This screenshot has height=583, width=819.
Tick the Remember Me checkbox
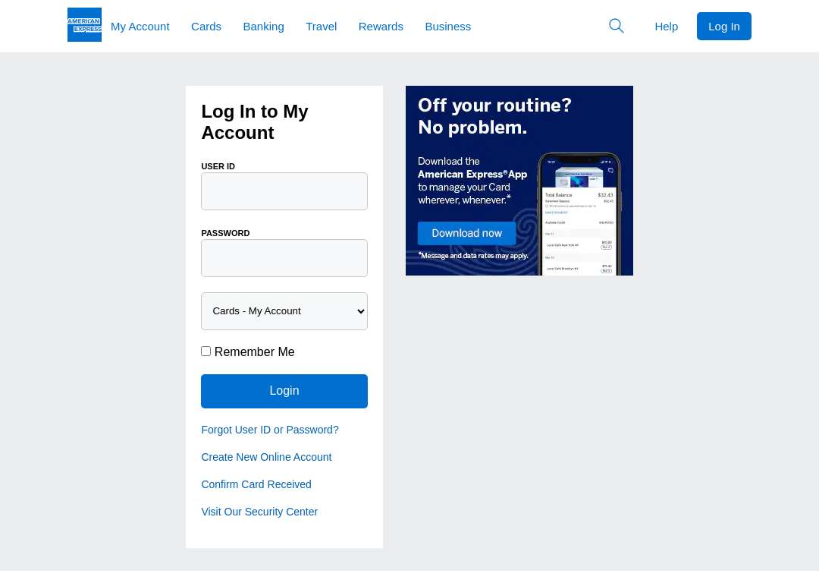(x=206, y=351)
